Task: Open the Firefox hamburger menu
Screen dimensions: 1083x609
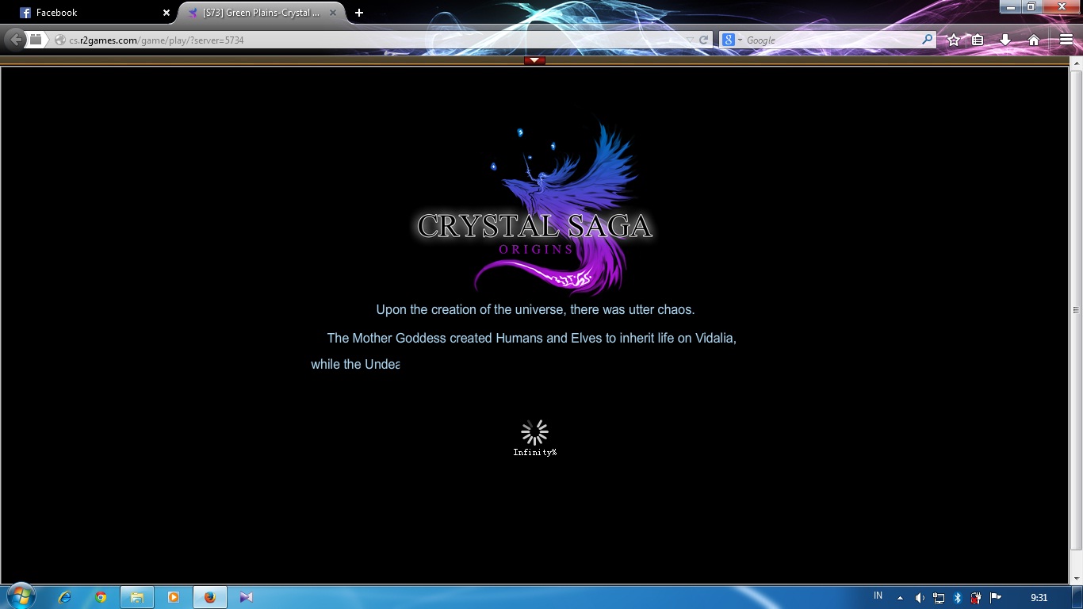Action: pyautogui.click(x=1066, y=40)
